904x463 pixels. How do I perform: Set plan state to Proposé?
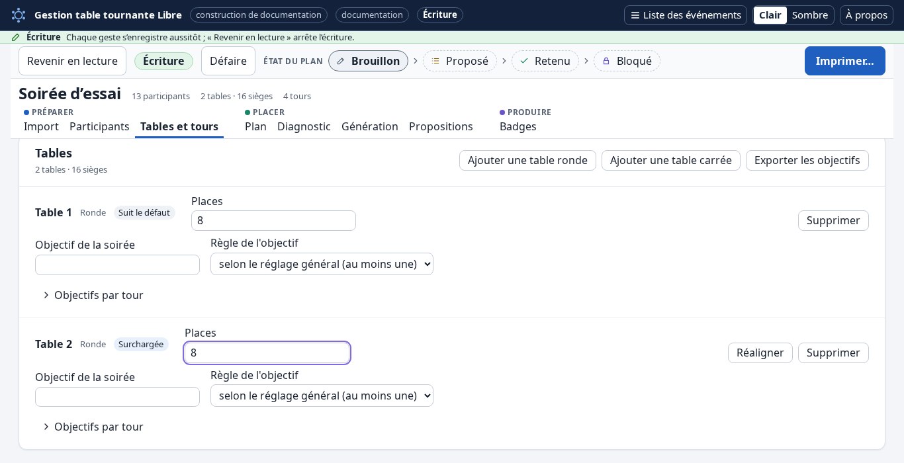click(x=460, y=61)
